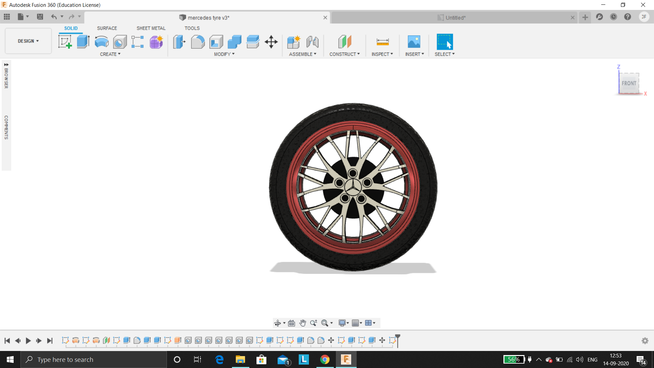Expand the Assemble menu
The height and width of the screenshot is (368, 654).
click(x=302, y=54)
